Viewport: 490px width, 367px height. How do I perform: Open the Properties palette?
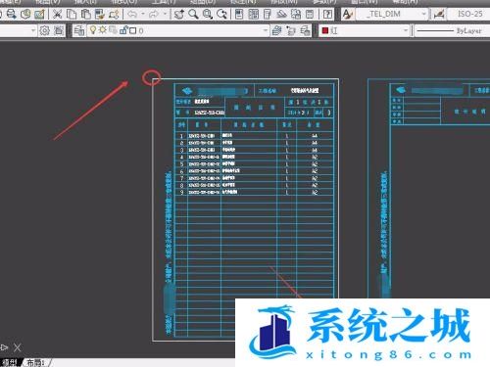click(x=239, y=14)
